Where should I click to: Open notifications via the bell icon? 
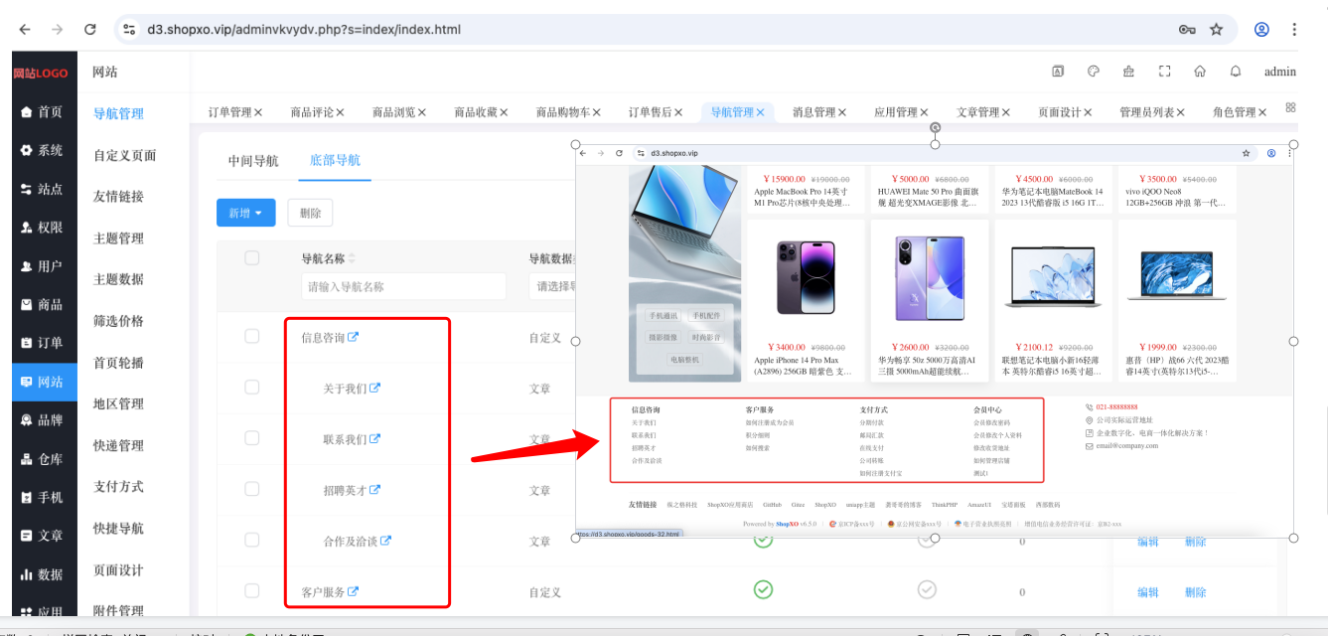pos(1236,72)
